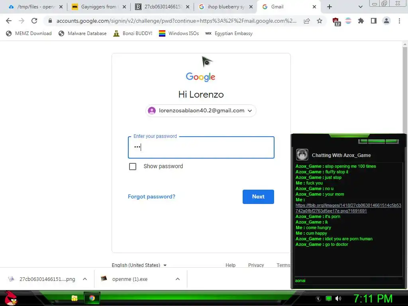Image resolution: width=408 pixels, height=306 pixels.
Task: Open Egyptian Embassy bookmark
Action: pyautogui.click(x=229, y=33)
